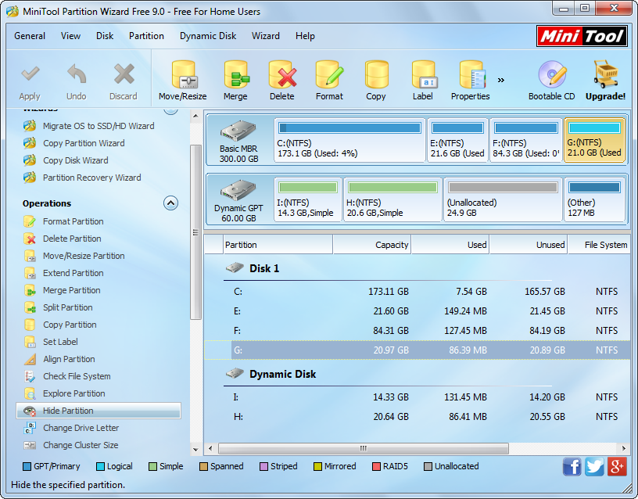Select the G: (NTFS) partition block
This screenshot has height=499, width=638.
[594, 141]
